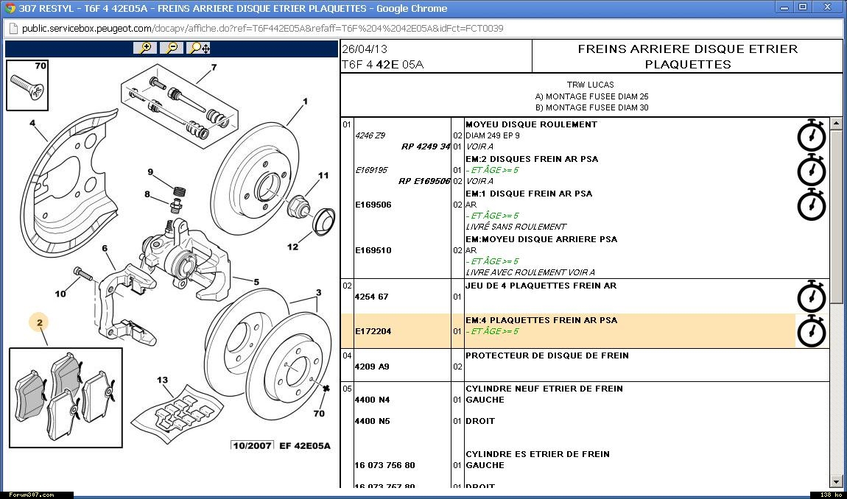Open stopwatch for JEU DE 4 PLAQUETTES FREIN AR

click(812, 296)
